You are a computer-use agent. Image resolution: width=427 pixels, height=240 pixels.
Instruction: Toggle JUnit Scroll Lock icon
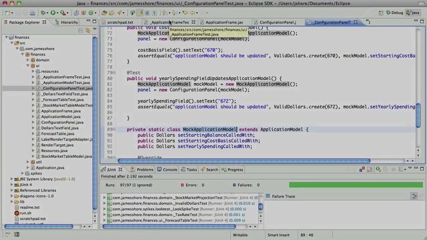(x=370, y=169)
